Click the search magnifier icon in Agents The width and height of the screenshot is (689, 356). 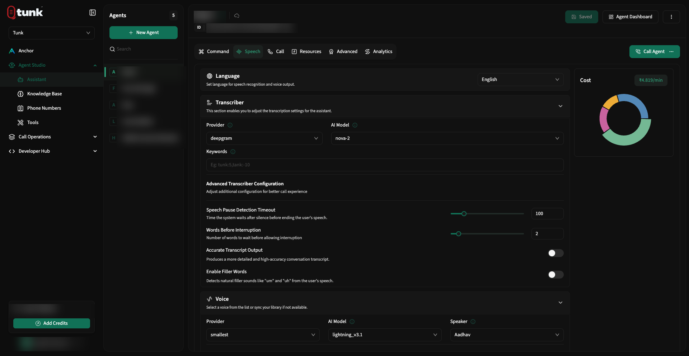112,49
